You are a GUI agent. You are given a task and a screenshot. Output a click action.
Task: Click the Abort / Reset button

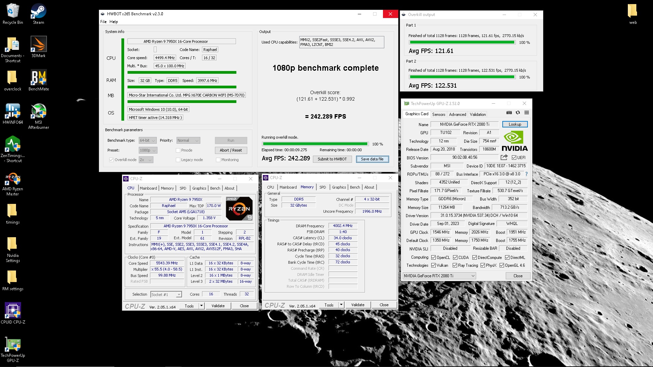(x=231, y=150)
